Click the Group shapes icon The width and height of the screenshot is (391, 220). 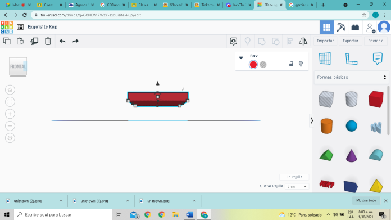click(x=262, y=41)
